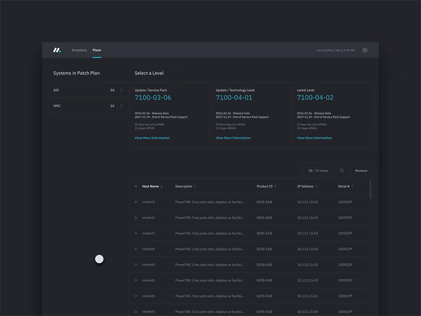The width and height of the screenshot is (421, 316).
Task: Check the fourth rmidint5 row checkbox
Action: 136,249
